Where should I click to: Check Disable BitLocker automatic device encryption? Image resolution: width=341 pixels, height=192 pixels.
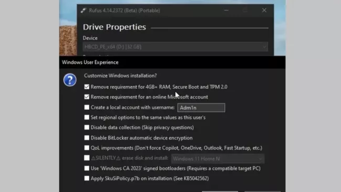tap(87, 137)
